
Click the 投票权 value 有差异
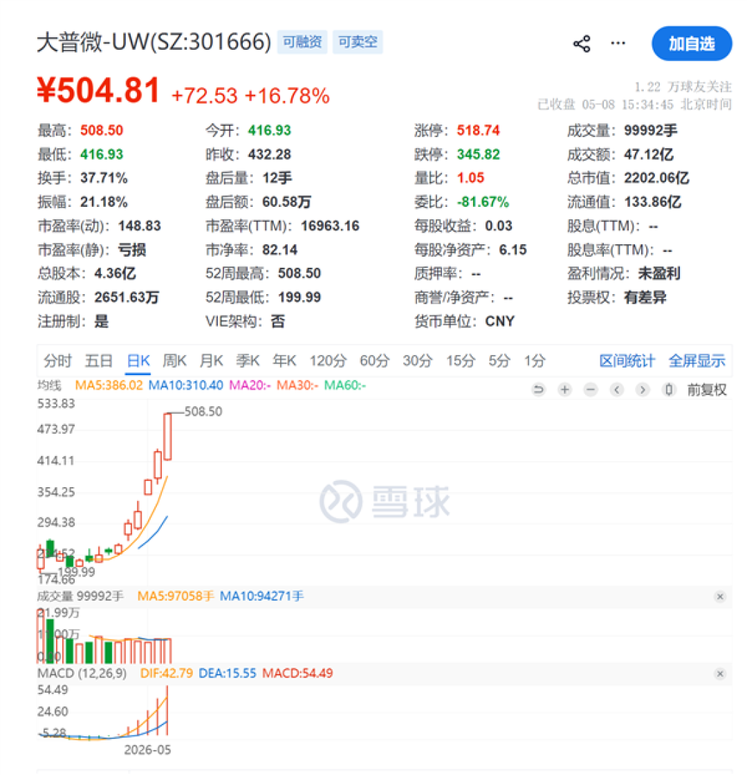[645, 298]
